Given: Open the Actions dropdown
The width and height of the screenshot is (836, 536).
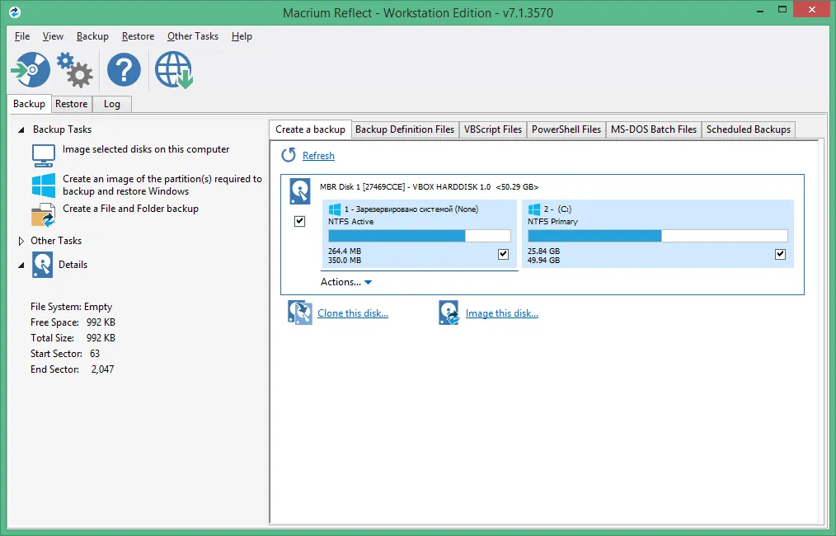Looking at the screenshot, I should coord(346,281).
